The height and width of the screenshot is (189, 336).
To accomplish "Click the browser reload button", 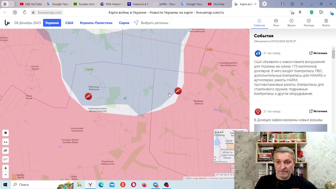I will [x=24, y=12].
